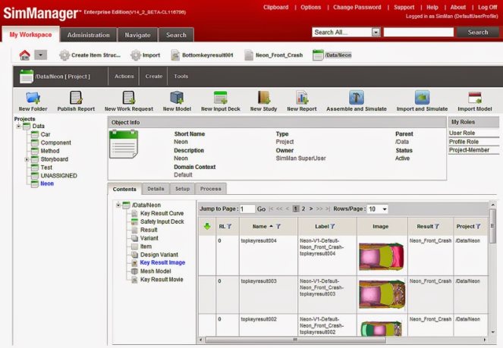The image size is (503, 348).
Task: Open Create Item Struc... shortcut
Action: (90, 55)
